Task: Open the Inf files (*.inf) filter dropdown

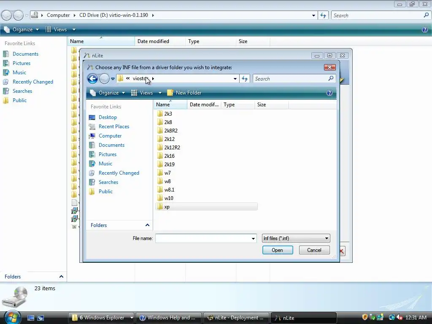Action: click(x=296, y=238)
